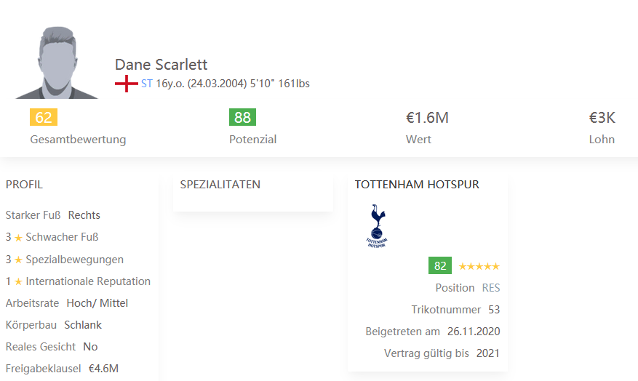Screen dimensions: 638x381
Task: Click the Freigabeklausel €4.6M value
Action: [103, 369]
